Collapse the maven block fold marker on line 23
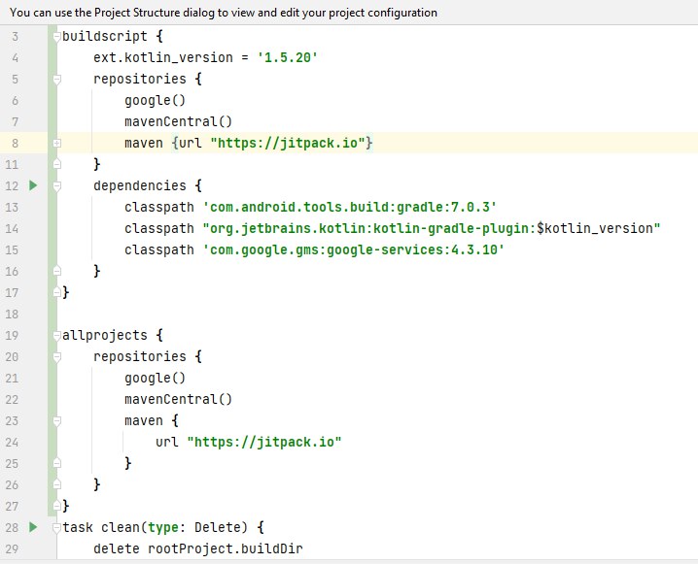The height and width of the screenshot is (564, 698). [56, 421]
